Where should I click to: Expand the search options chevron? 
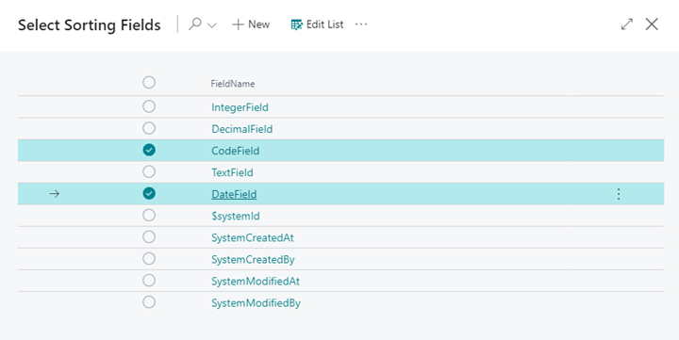[212, 25]
